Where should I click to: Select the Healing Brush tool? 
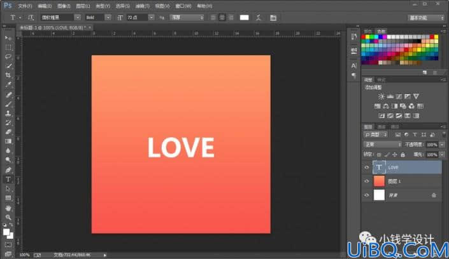[x=8, y=95]
